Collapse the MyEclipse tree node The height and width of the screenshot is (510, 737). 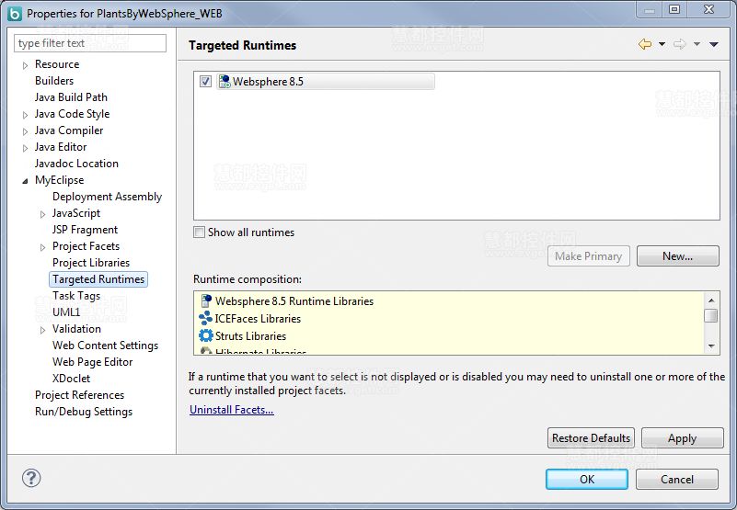point(26,181)
